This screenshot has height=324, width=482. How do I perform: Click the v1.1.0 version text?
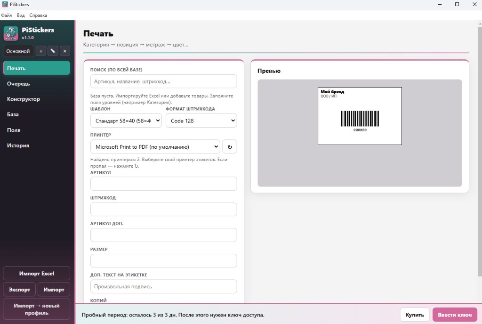[28, 38]
